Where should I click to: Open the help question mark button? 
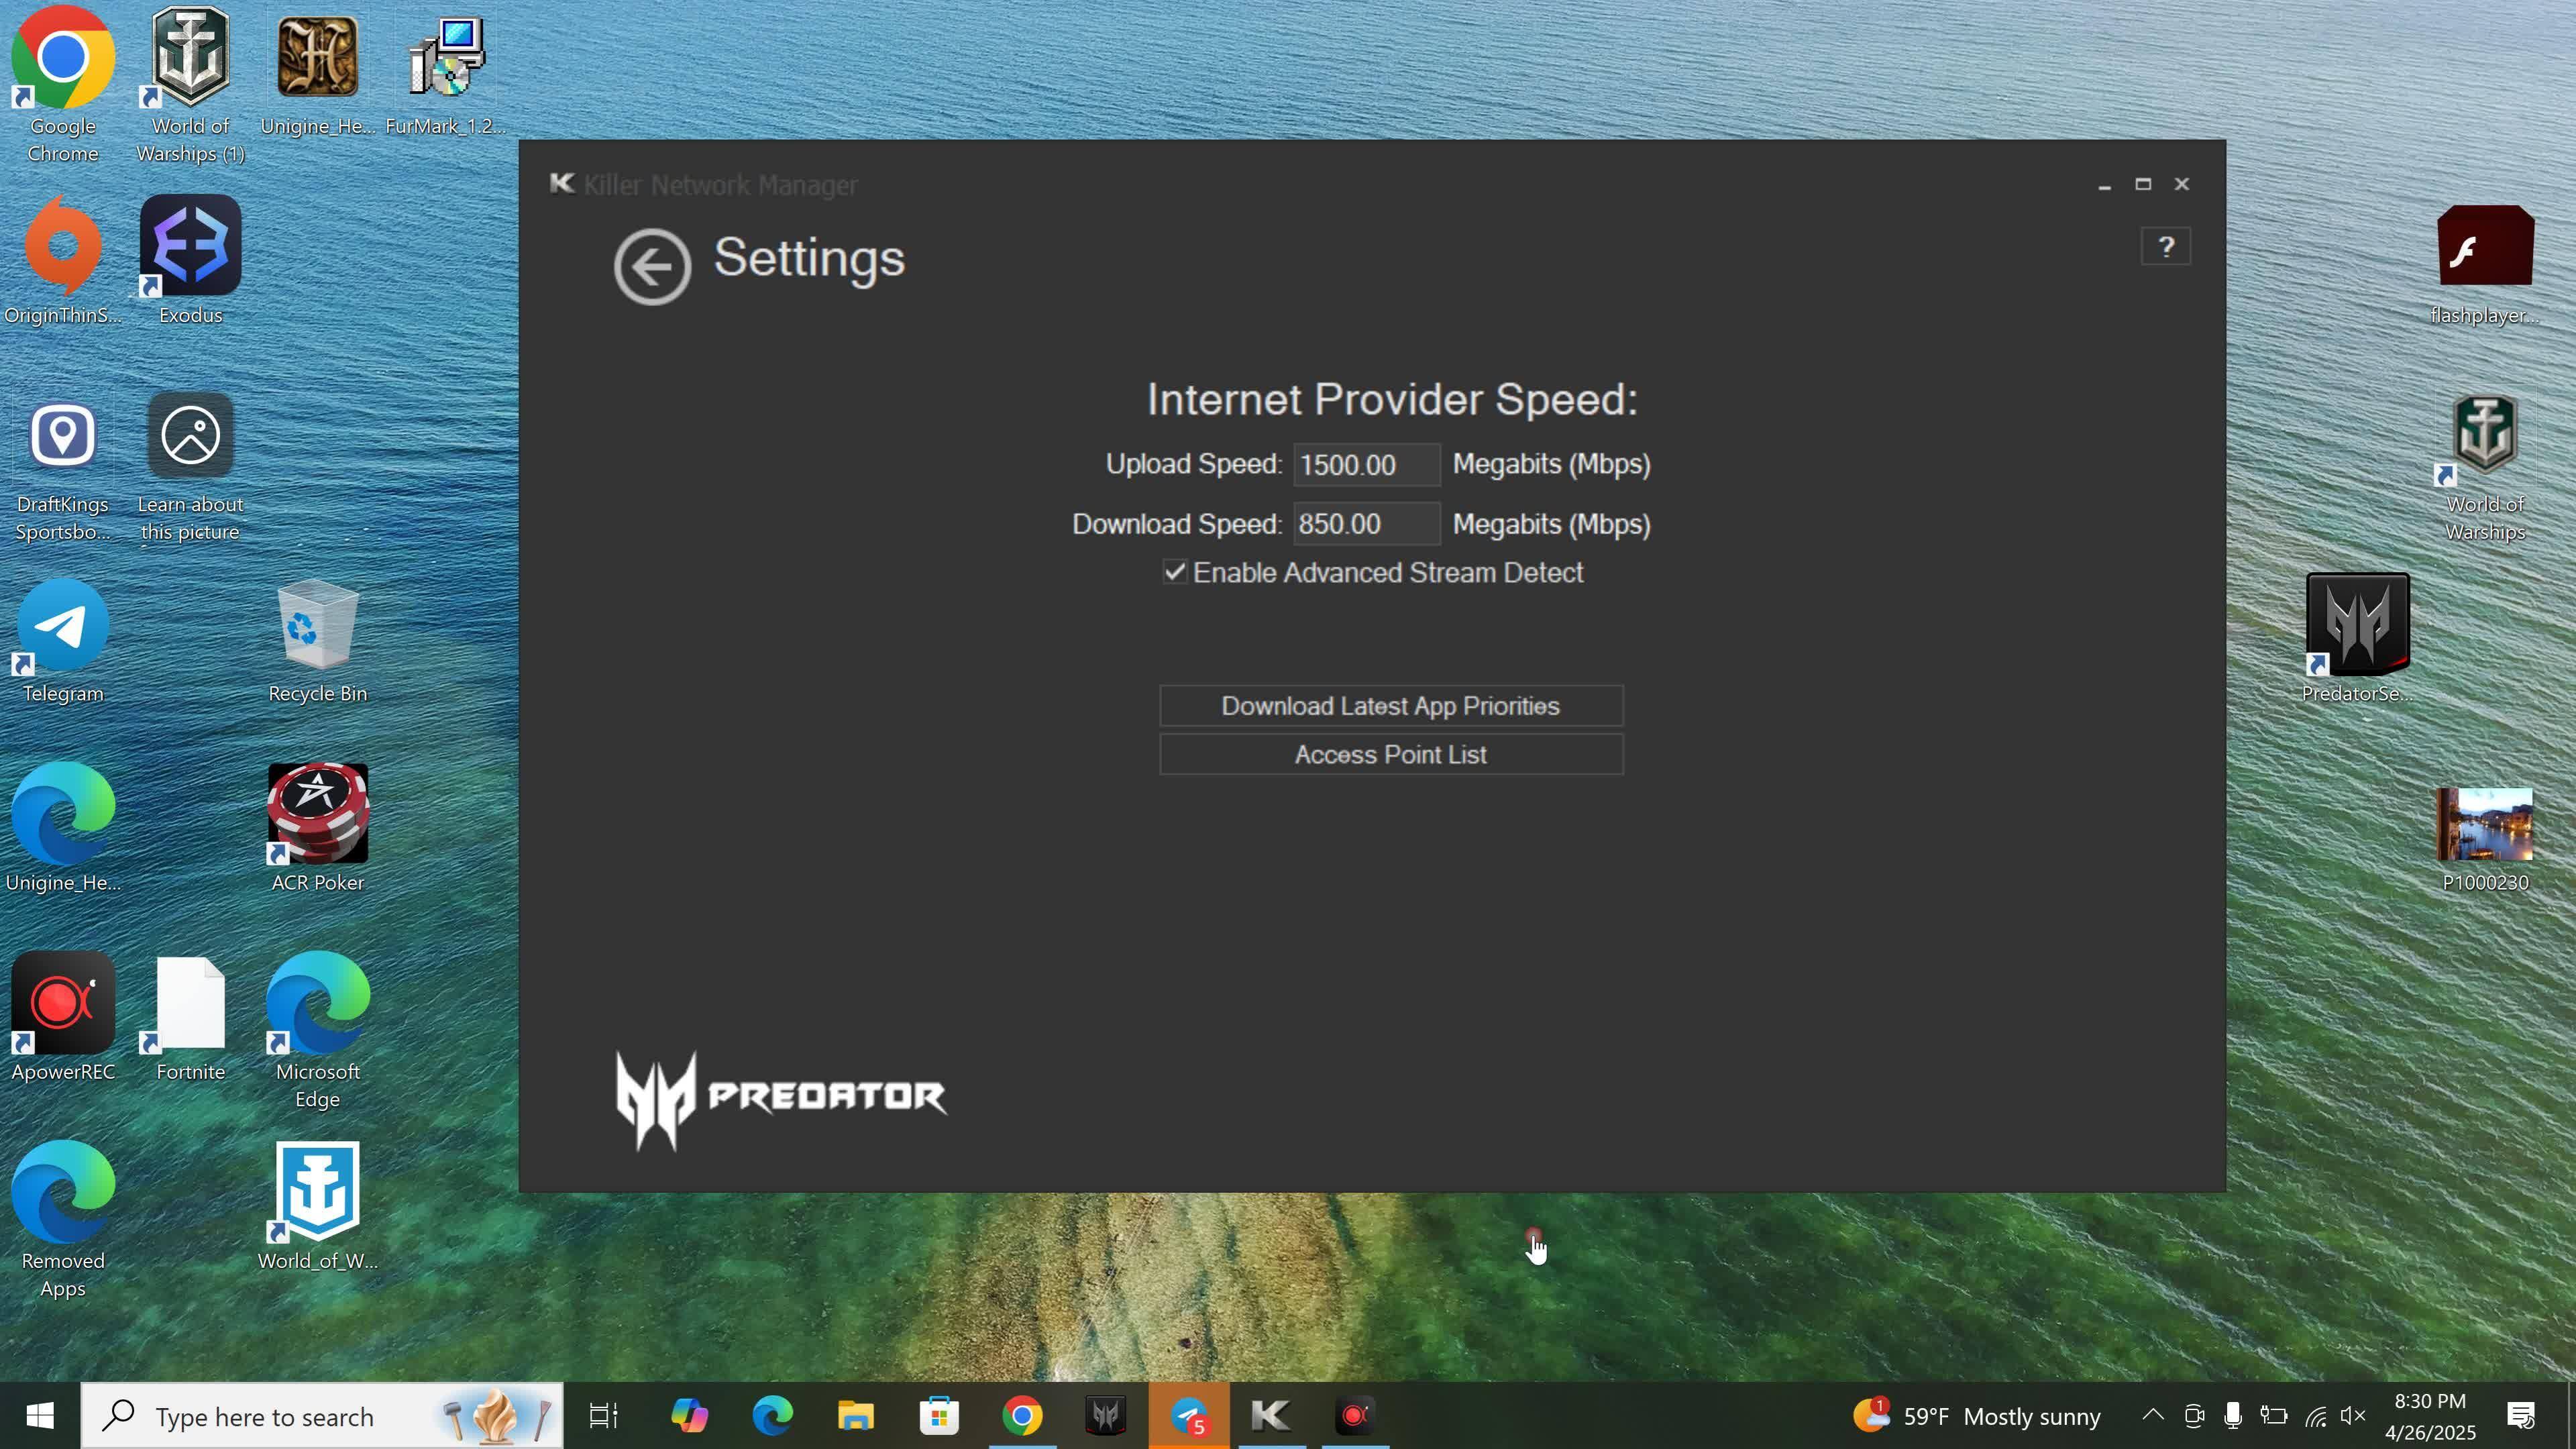[2165, 247]
